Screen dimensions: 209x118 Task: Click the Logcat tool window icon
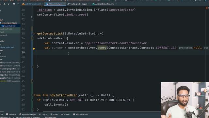40,114
